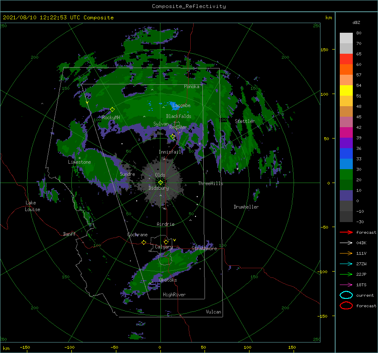Click the Blackfalds city label
The height and width of the screenshot is (353, 378).
(178, 116)
